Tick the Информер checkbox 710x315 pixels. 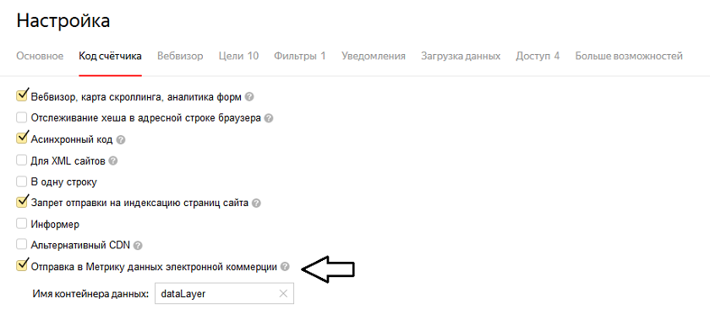pos(22,224)
